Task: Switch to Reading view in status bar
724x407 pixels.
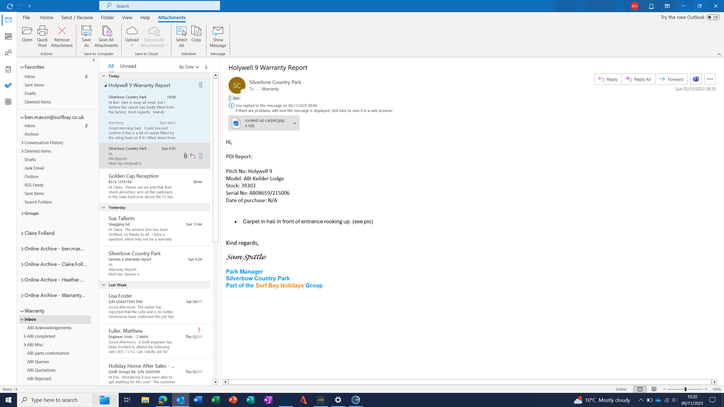Action: [654, 389]
